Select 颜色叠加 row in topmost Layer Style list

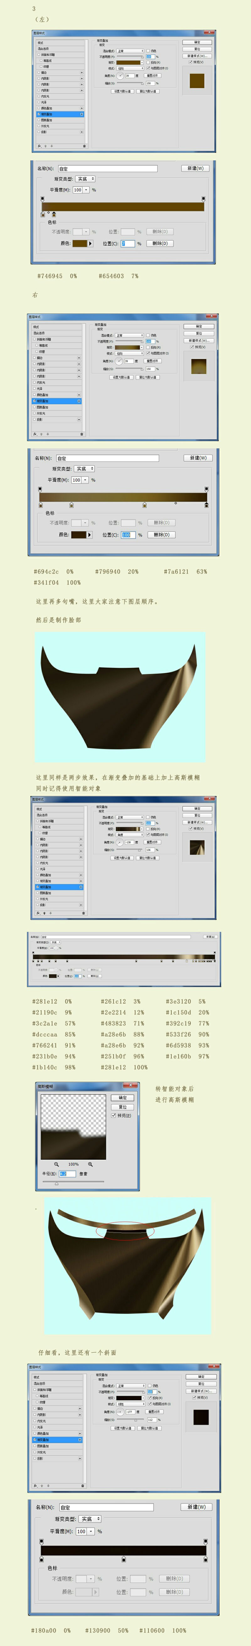pyautogui.click(x=60, y=109)
